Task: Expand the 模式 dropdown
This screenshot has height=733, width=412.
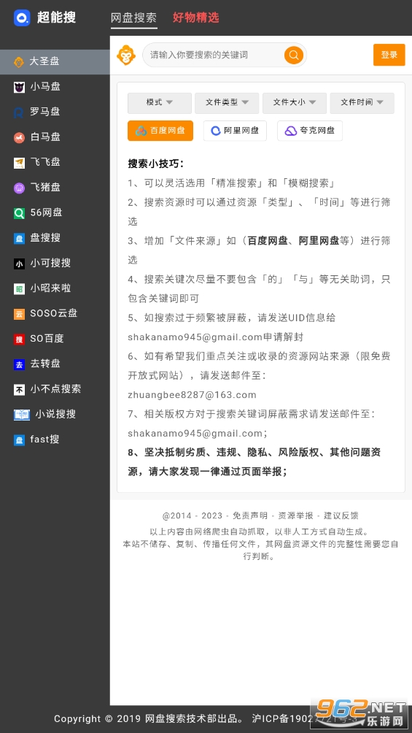Action: tap(160, 103)
